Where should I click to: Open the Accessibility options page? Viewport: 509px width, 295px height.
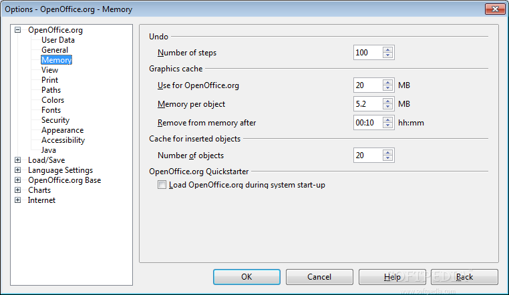coord(63,140)
